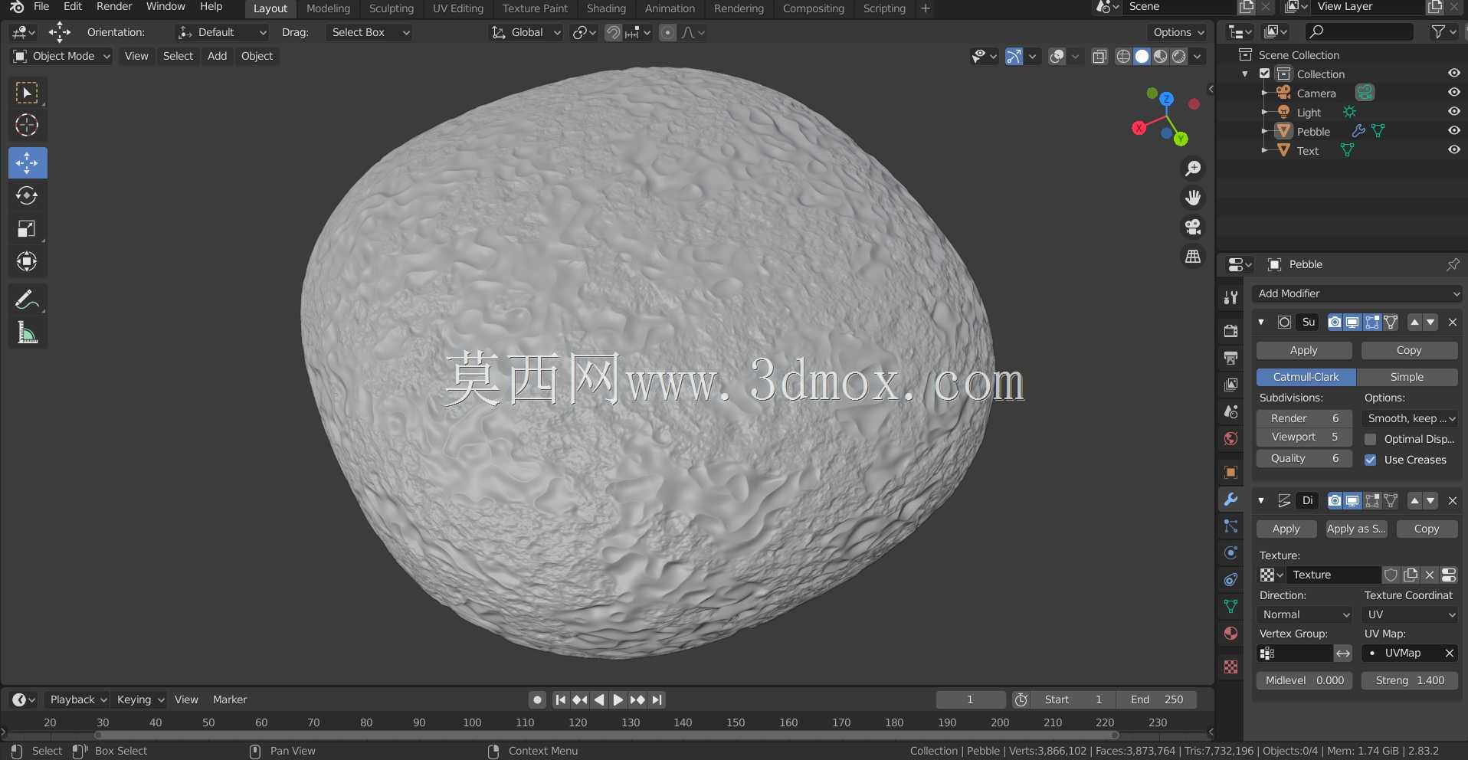The width and height of the screenshot is (1468, 760).
Task: Open Particles properties tab
Action: tap(1230, 526)
